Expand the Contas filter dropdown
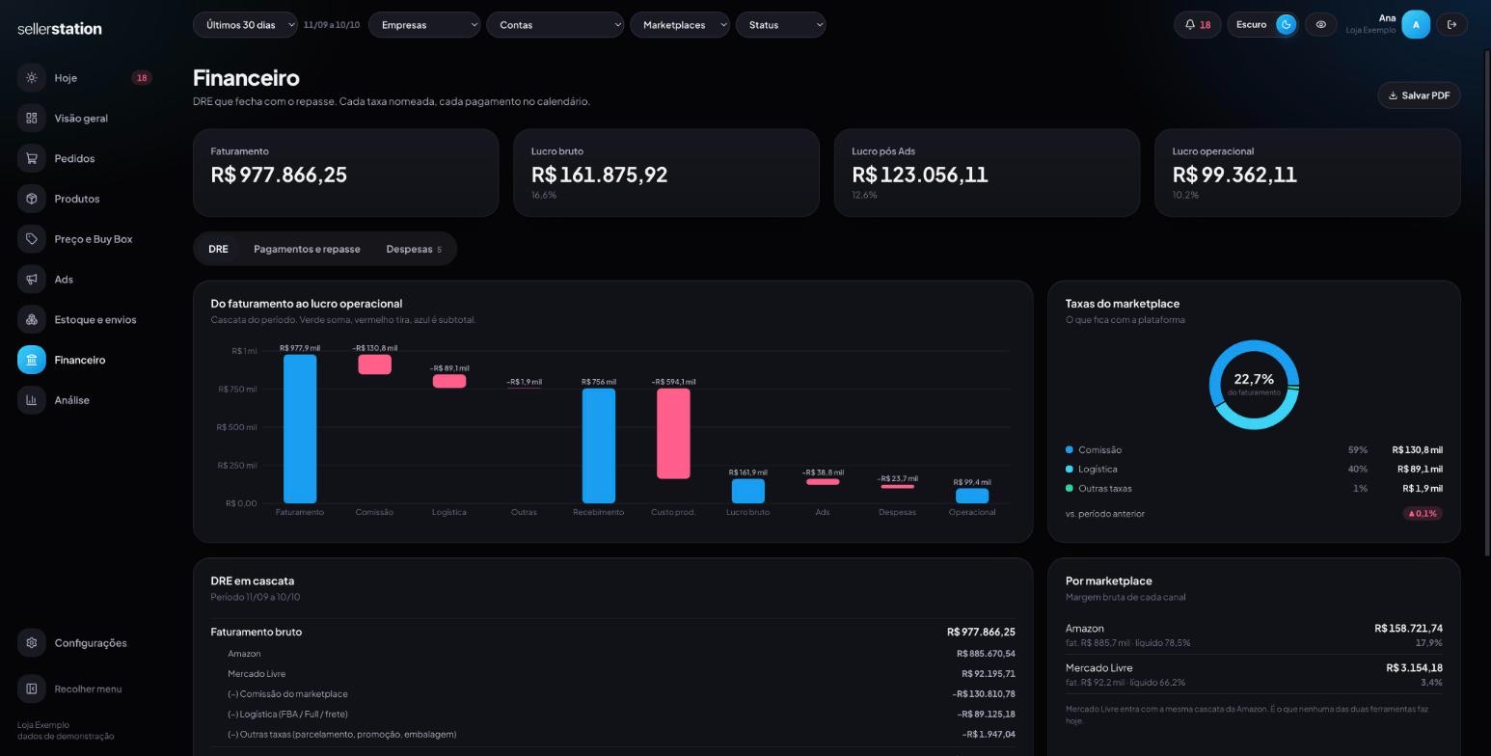1491x756 pixels. tap(556, 25)
